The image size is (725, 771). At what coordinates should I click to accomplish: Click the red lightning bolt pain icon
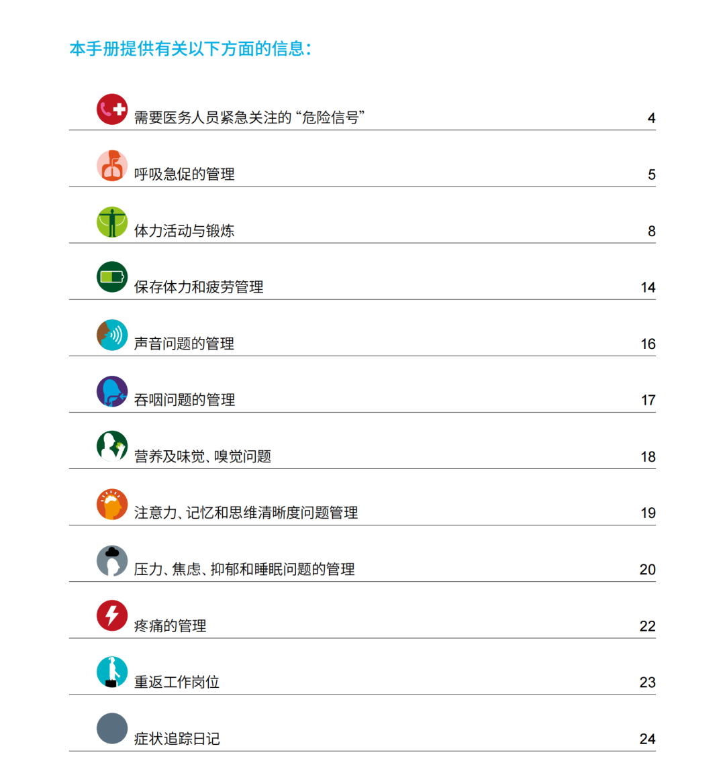click(111, 615)
